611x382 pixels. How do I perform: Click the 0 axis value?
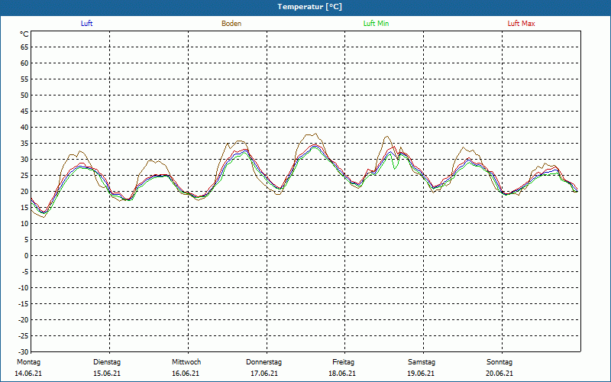pos(27,256)
